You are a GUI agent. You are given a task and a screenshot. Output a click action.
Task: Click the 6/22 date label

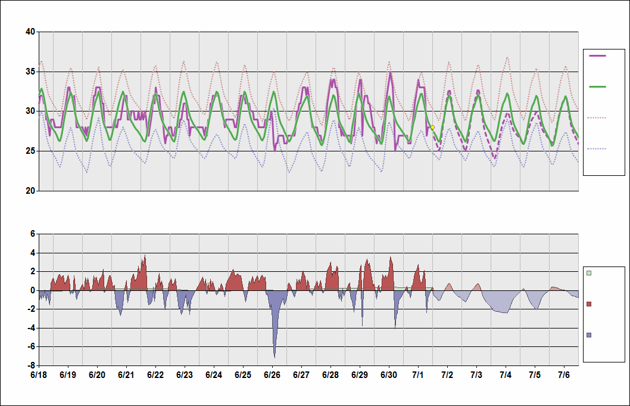point(155,376)
